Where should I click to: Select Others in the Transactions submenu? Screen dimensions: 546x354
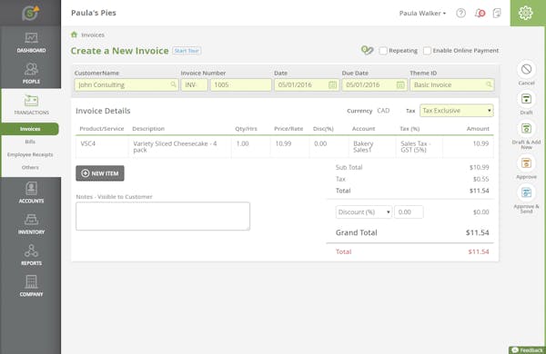pyautogui.click(x=30, y=167)
